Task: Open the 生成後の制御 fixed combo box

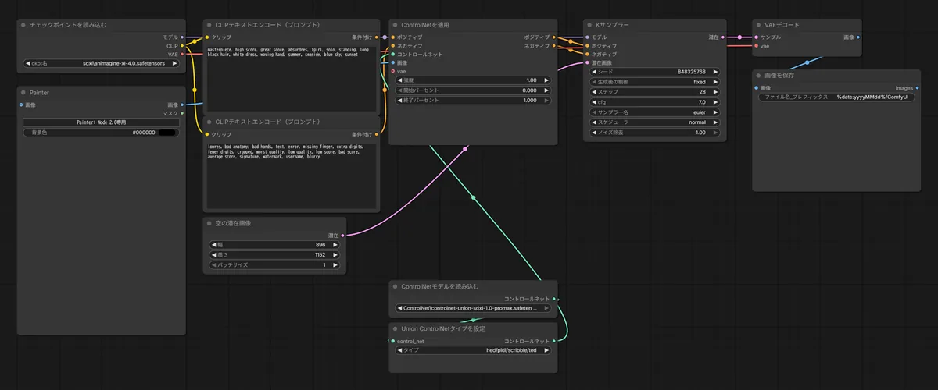Action: click(657, 82)
